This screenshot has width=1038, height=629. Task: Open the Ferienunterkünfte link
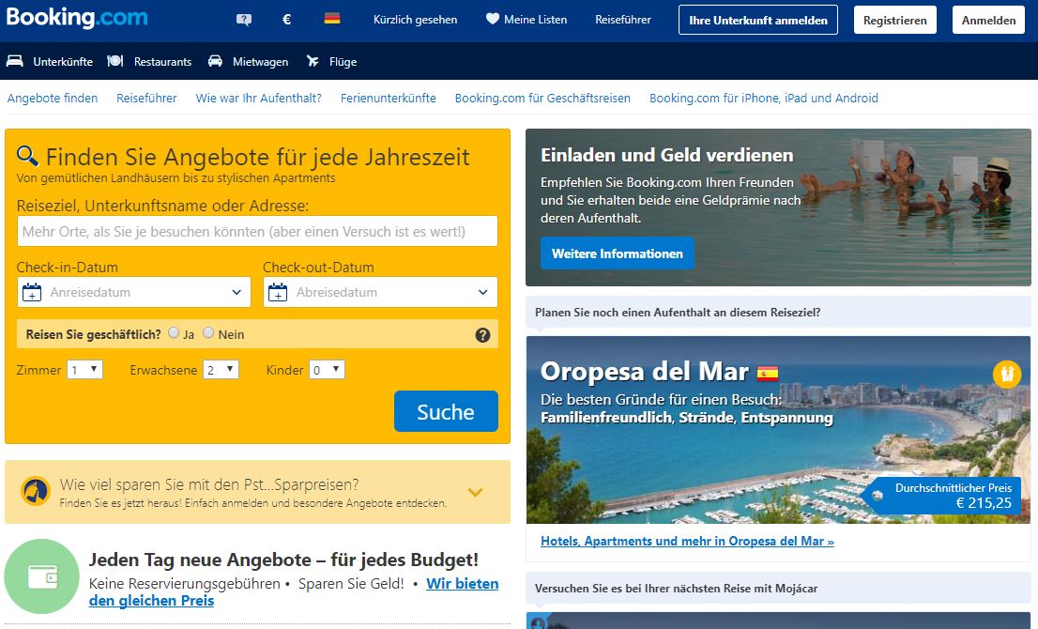pyautogui.click(x=389, y=98)
